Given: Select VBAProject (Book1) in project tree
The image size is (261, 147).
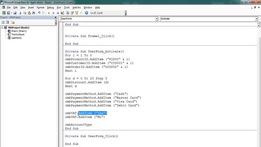Looking at the screenshot, I should (x=18, y=28).
